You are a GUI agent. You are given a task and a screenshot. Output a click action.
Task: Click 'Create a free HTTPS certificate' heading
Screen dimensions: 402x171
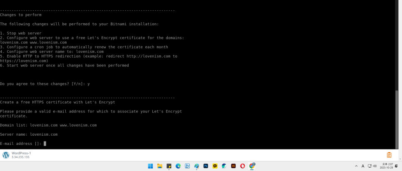pos(58,102)
